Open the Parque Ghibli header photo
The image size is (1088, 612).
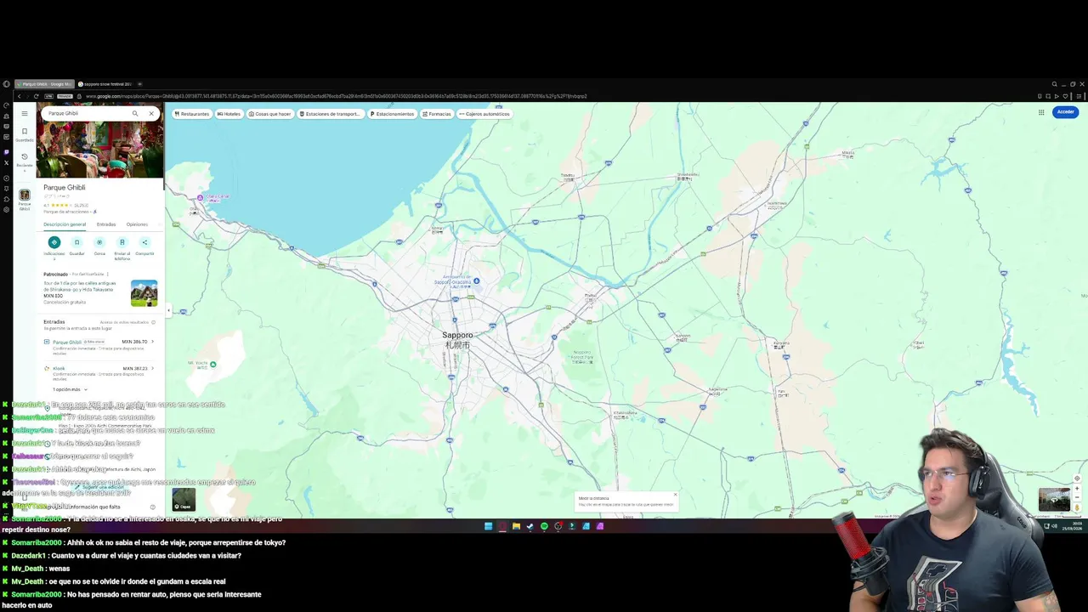click(x=100, y=150)
